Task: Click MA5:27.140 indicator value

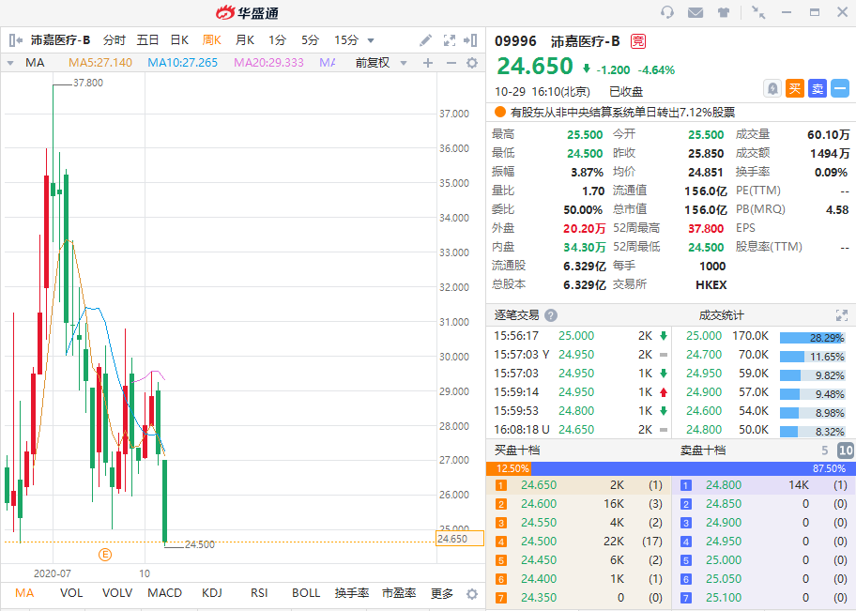Action: pyautogui.click(x=100, y=63)
